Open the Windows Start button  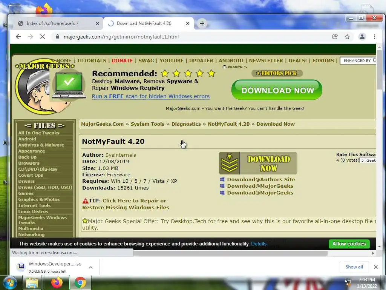10,283
